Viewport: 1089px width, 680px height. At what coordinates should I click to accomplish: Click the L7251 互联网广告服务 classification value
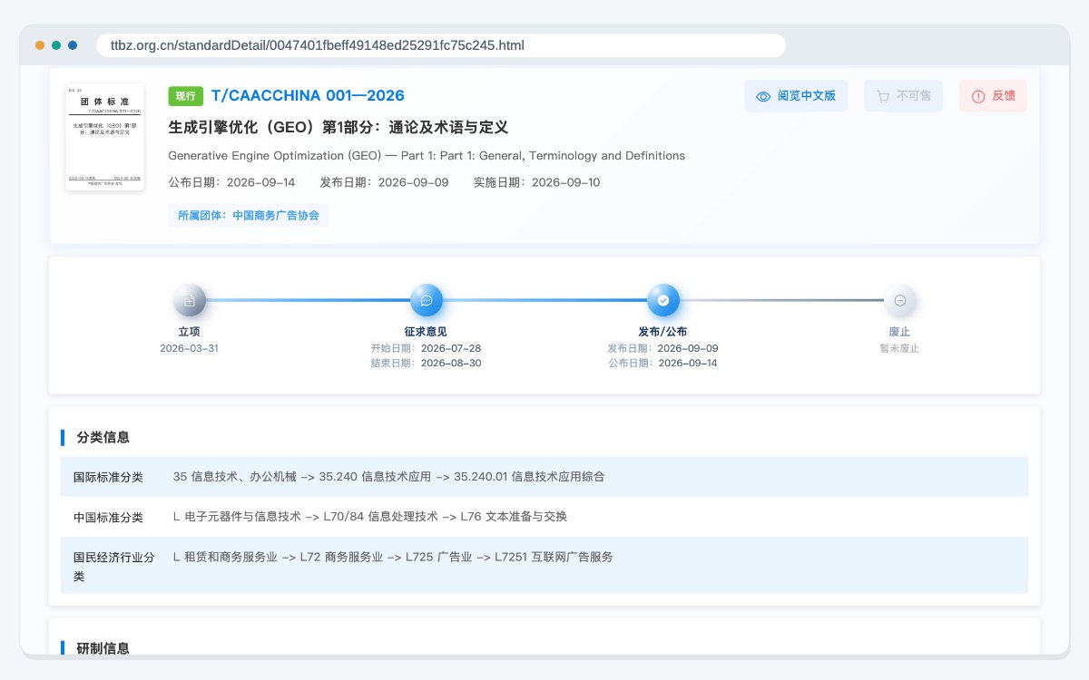pyautogui.click(x=554, y=557)
